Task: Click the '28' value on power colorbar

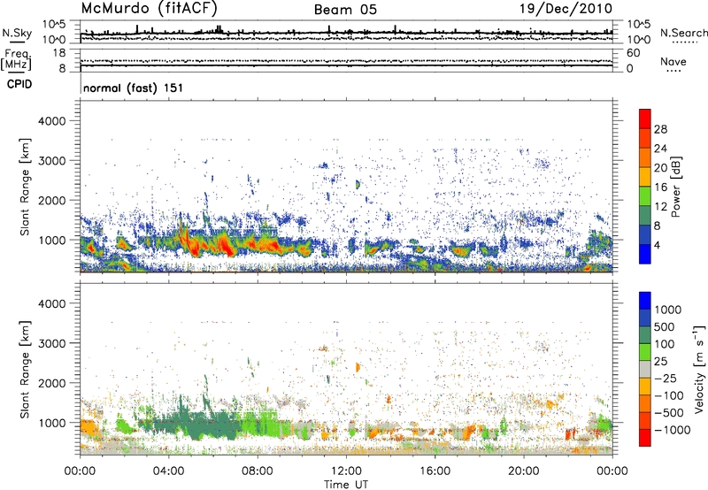Action: 660,129
